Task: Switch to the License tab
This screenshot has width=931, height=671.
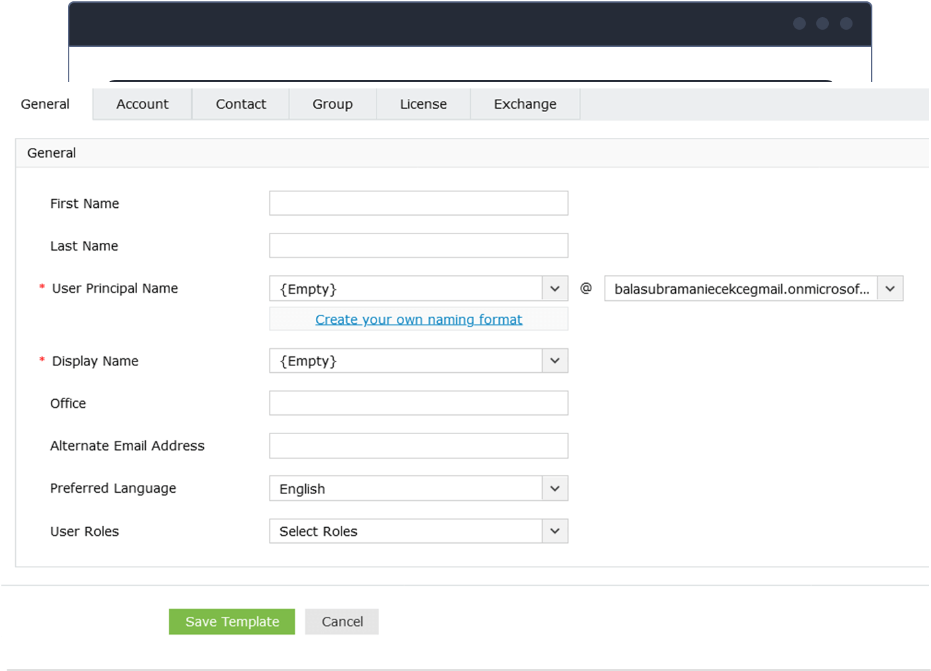Action: pyautogui.click(x=423, y=104)
